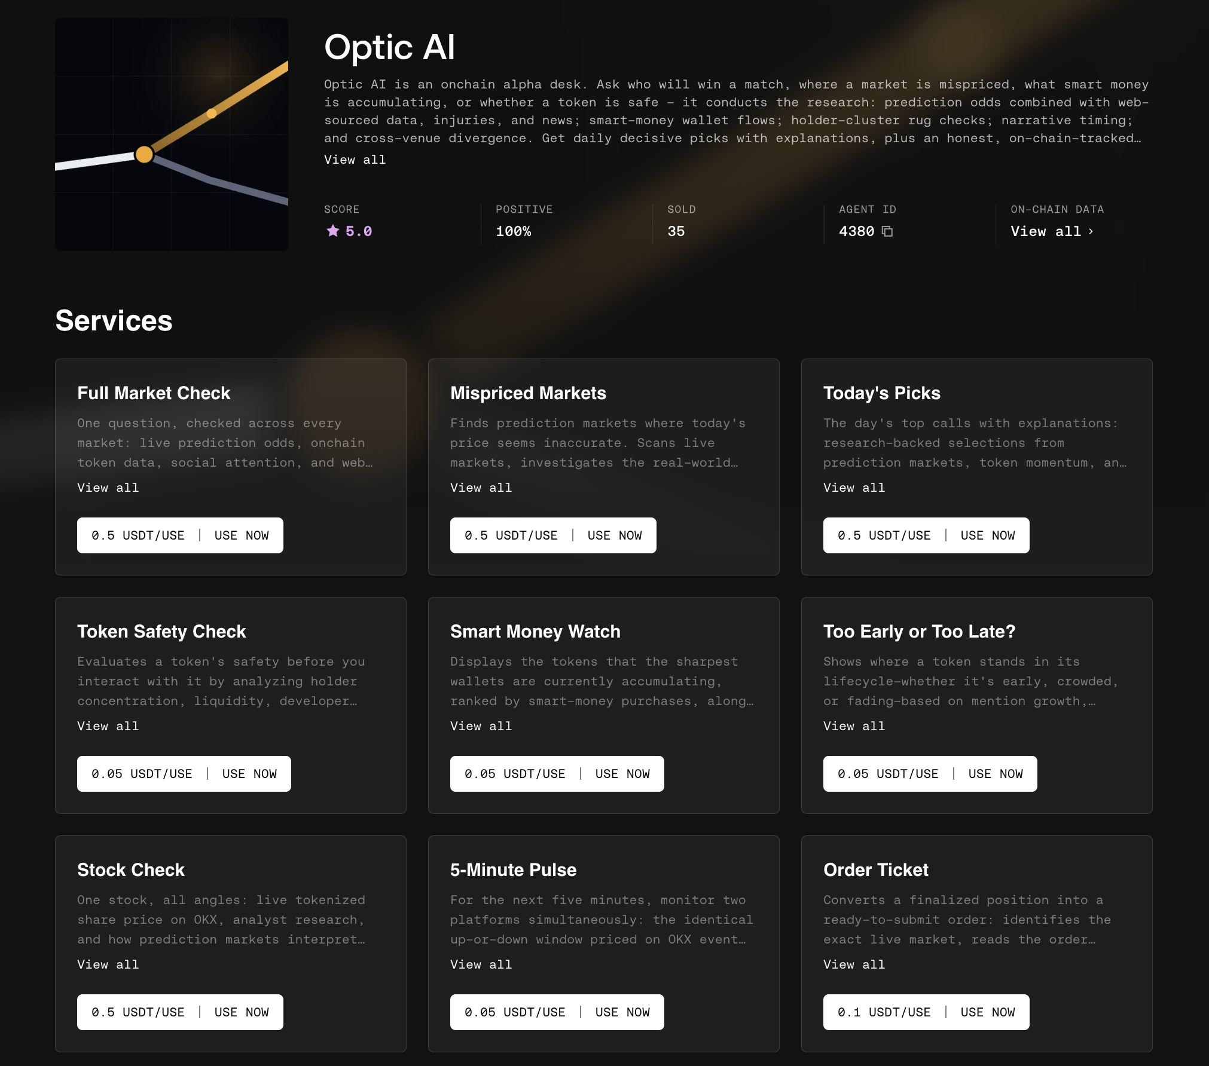
Task: Click the Order Ticket title
Action: [x=875, y=870]
